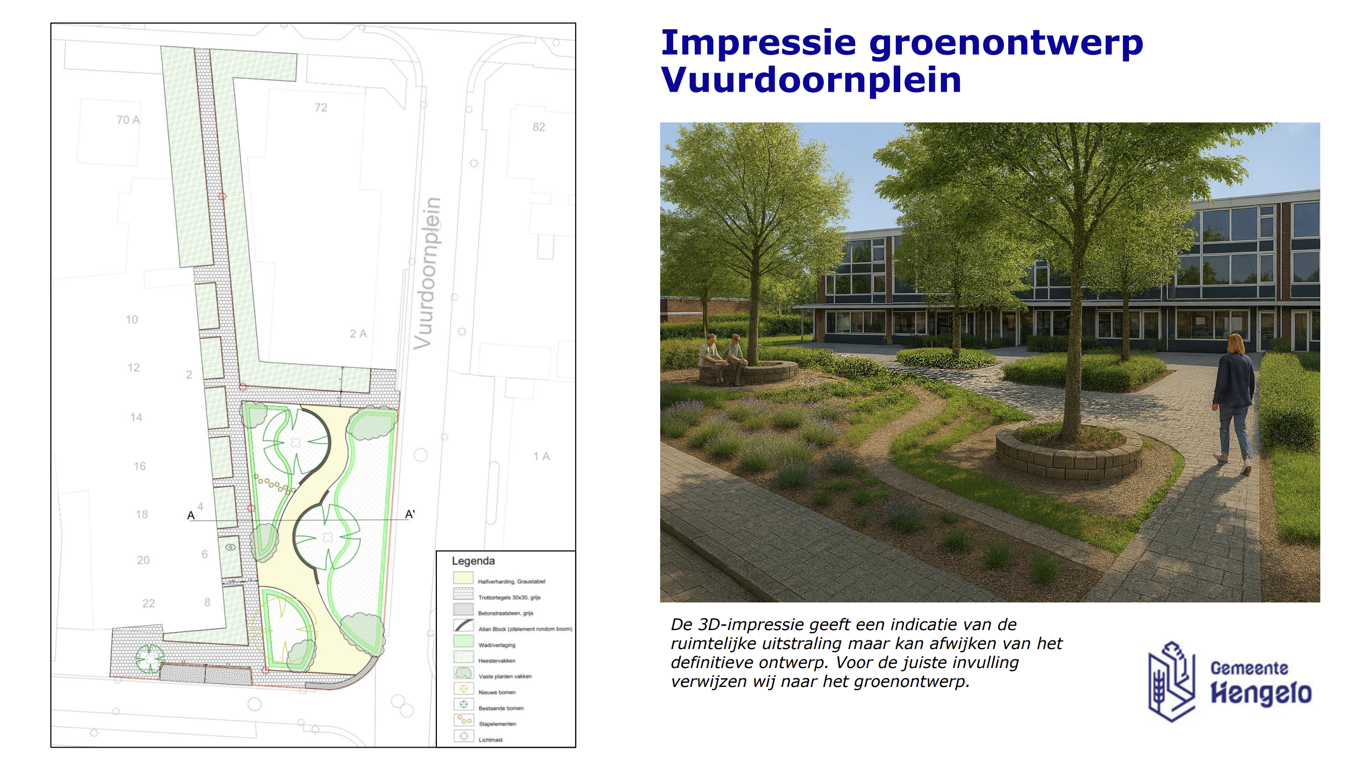Click the yellow Halfverharding legend swatch
The height and width of the screenshot is (765, 1368).
463,578
